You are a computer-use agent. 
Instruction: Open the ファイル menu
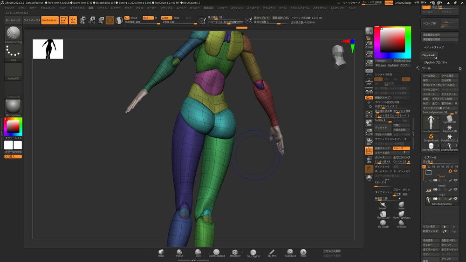tap(102, 8)
